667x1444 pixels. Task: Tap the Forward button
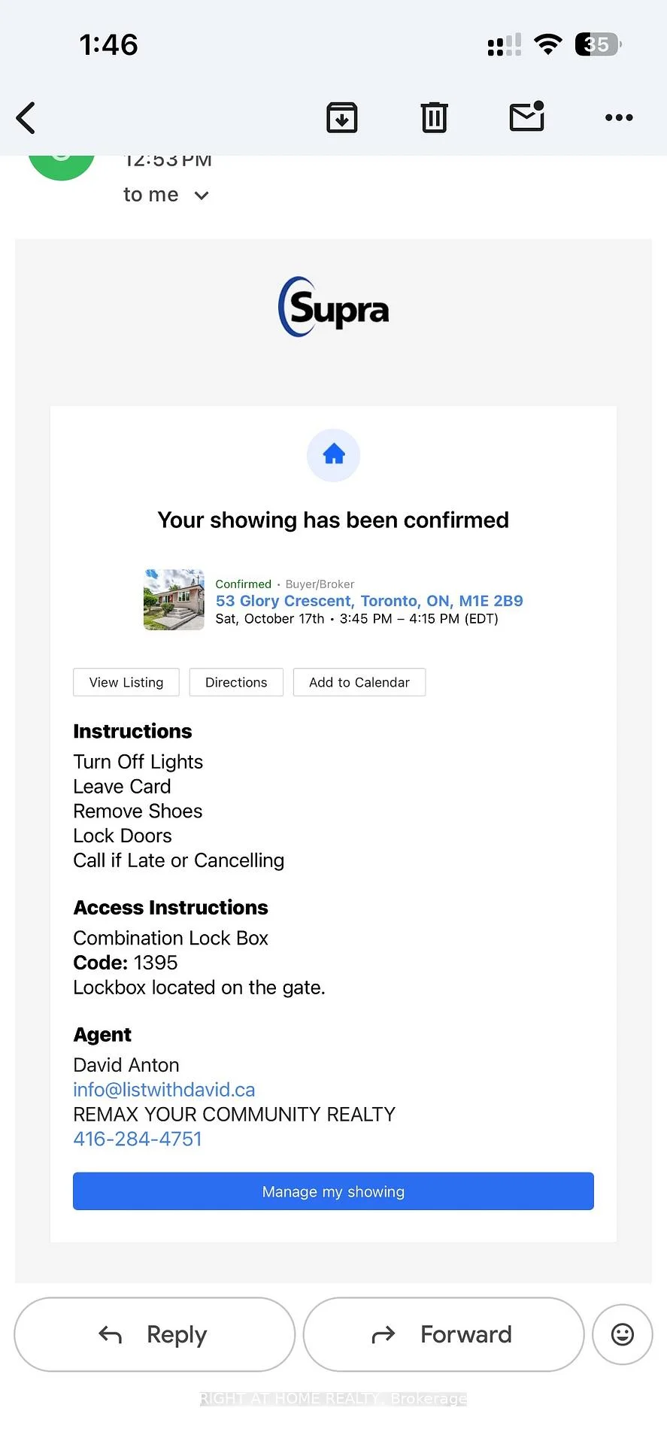pos(444,1334)
